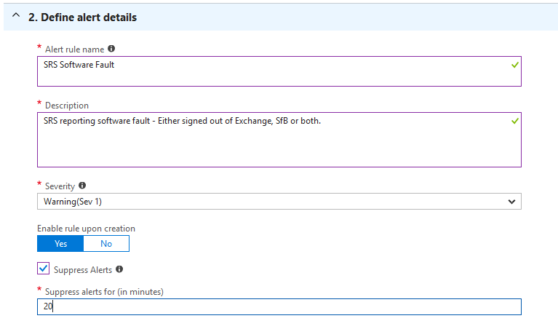Focus the Suppress alerts for minutes field

[279, 306]
